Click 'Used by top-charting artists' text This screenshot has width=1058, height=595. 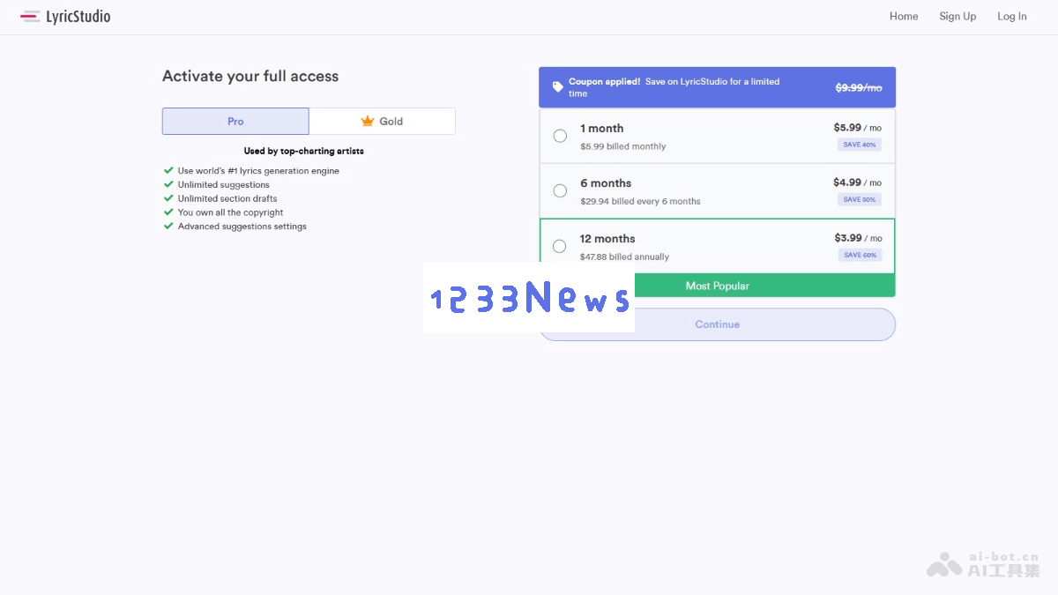coord(304,151)
